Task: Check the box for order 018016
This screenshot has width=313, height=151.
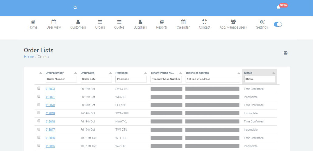Action: 39,137
